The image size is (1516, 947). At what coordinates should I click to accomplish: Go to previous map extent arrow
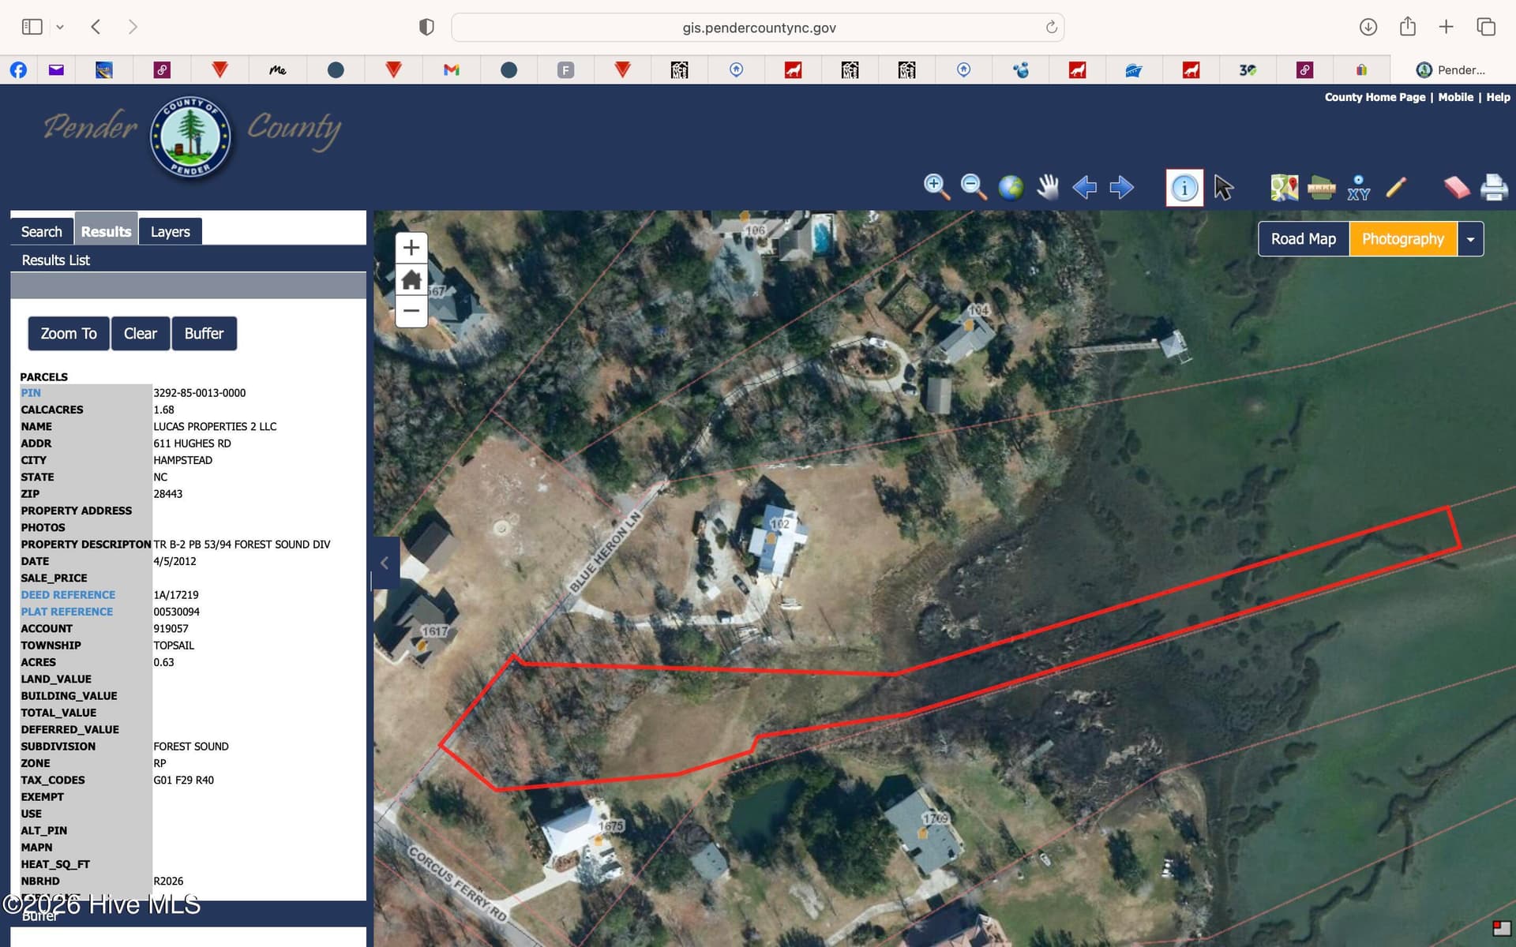[1085, 187]
